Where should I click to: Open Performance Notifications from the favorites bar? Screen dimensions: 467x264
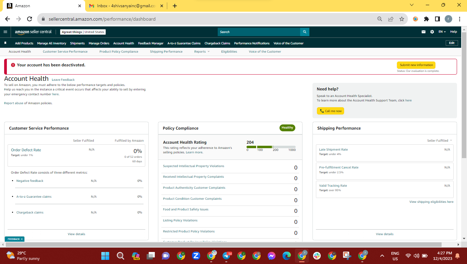(252, 43)
